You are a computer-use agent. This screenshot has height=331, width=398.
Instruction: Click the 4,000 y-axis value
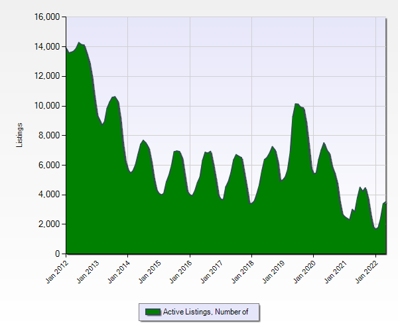(49, 195)
